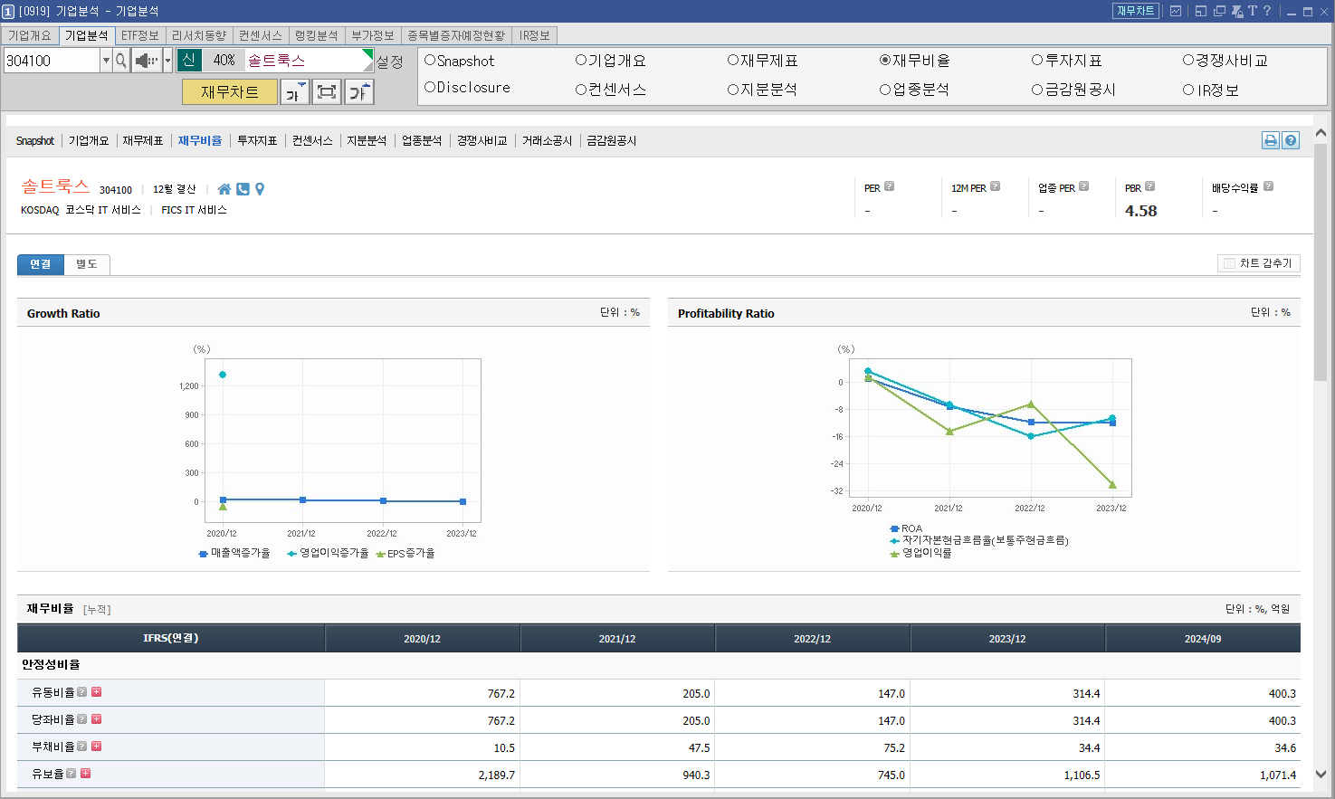Screen dimensions: 1335x799
Task: Expand the 당좌비율 row plus button
Action: pos(96,719)
